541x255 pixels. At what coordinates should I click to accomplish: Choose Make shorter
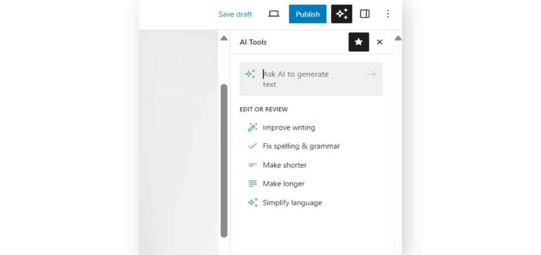click(x=285, y=165)
